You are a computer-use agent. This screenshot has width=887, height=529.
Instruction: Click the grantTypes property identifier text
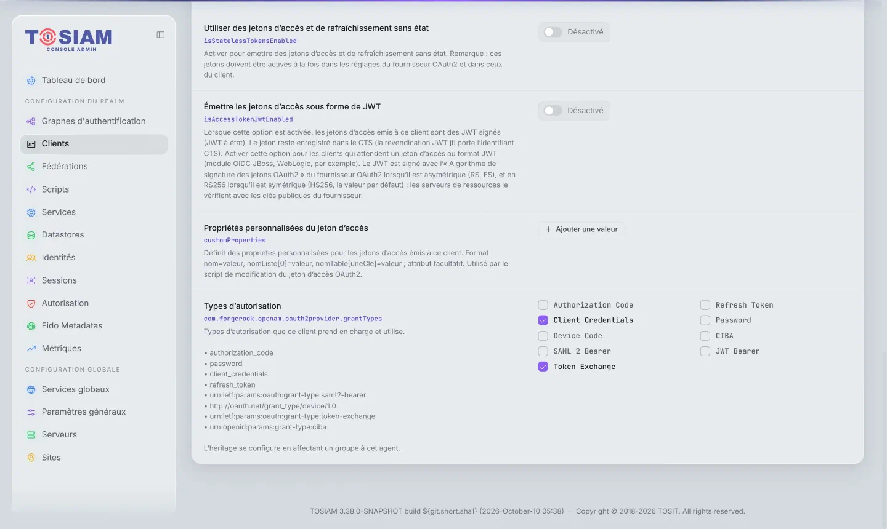(293, 319)
